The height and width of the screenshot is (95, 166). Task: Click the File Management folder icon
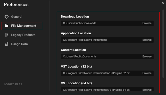[x=7, y=26]
